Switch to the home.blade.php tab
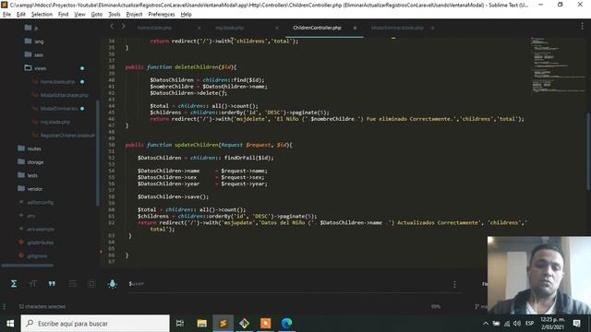 tap(154, 28)
